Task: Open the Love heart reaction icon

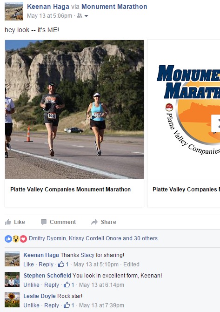Action: tap(23, 238)
